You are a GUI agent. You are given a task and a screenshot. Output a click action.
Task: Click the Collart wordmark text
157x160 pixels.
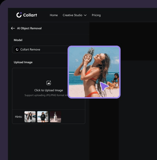point(30,15)
